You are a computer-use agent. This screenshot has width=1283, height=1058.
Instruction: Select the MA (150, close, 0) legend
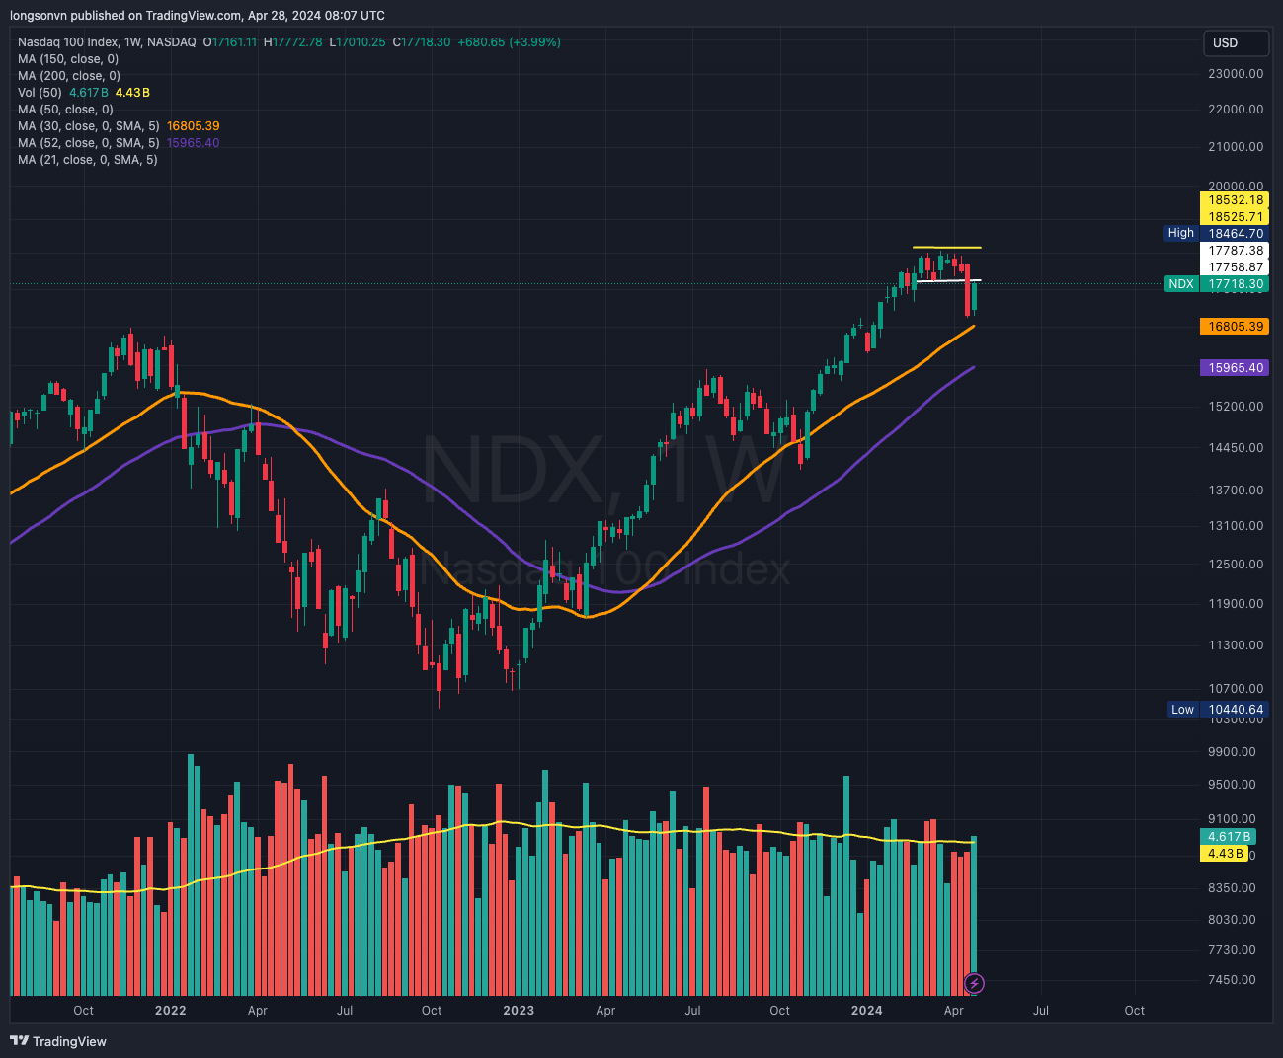pos(68,59)
